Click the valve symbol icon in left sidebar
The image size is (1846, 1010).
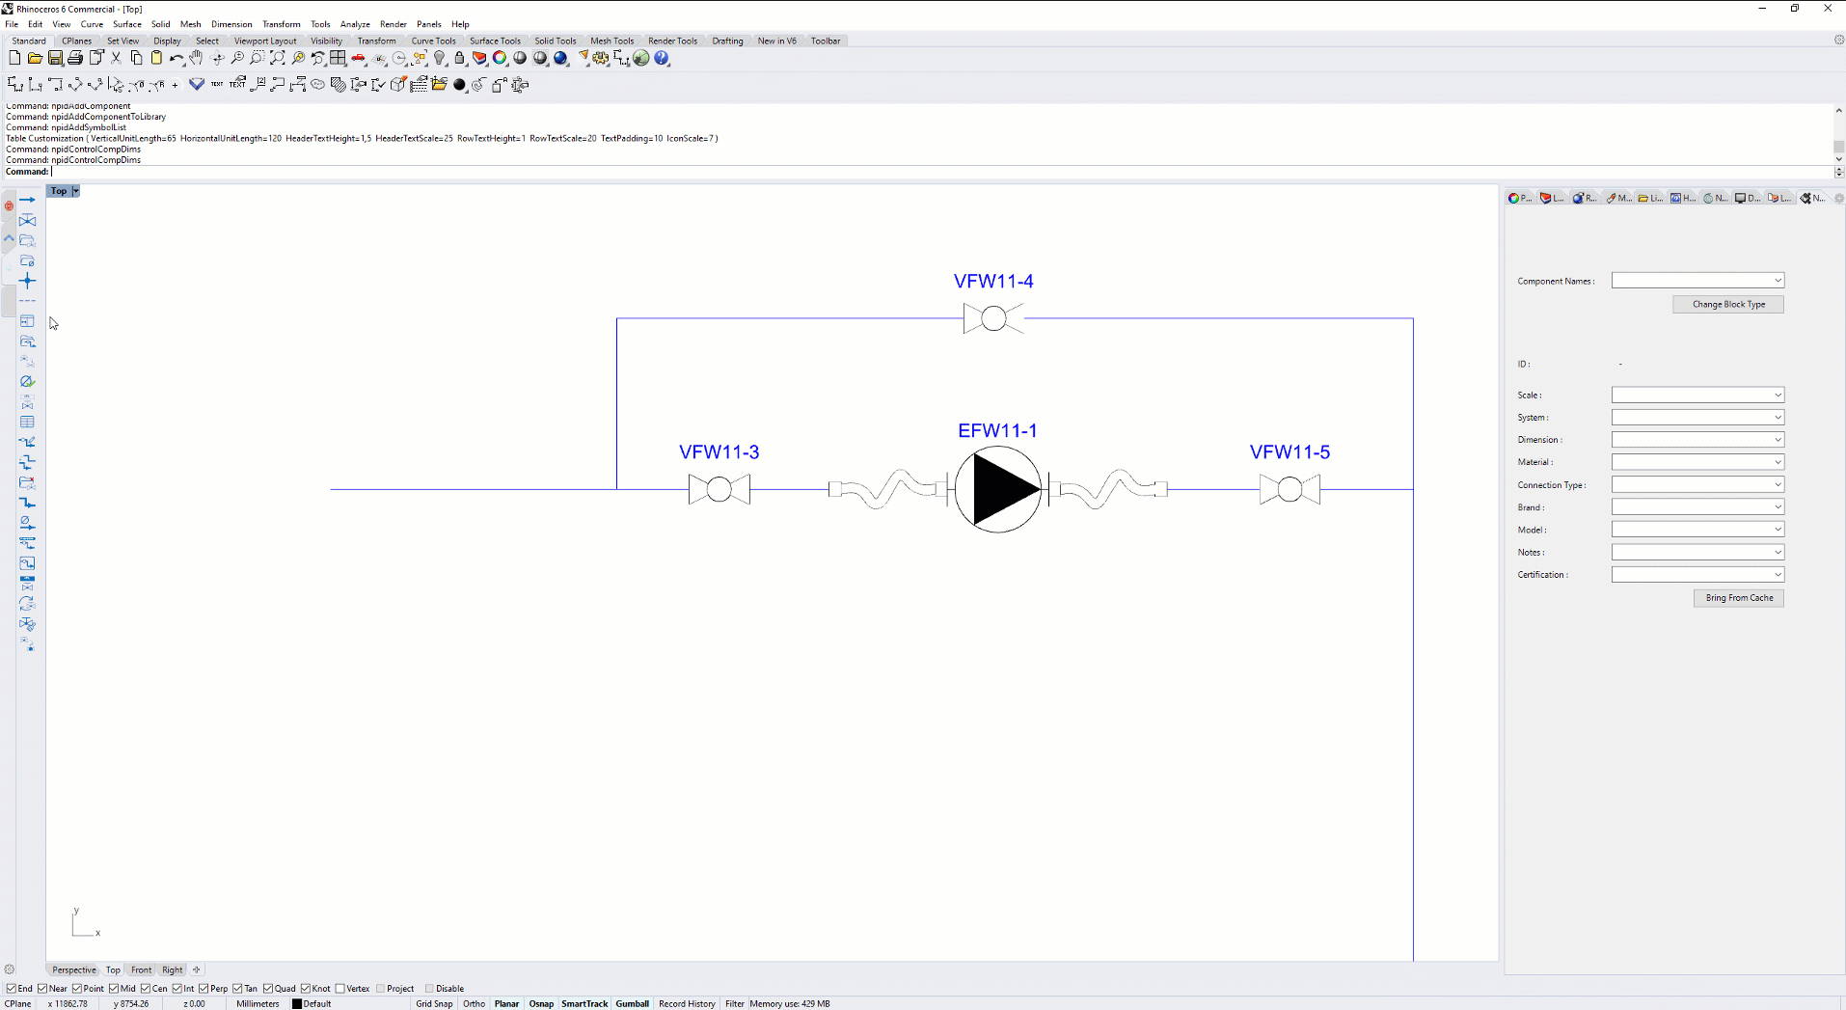[27, 220]
